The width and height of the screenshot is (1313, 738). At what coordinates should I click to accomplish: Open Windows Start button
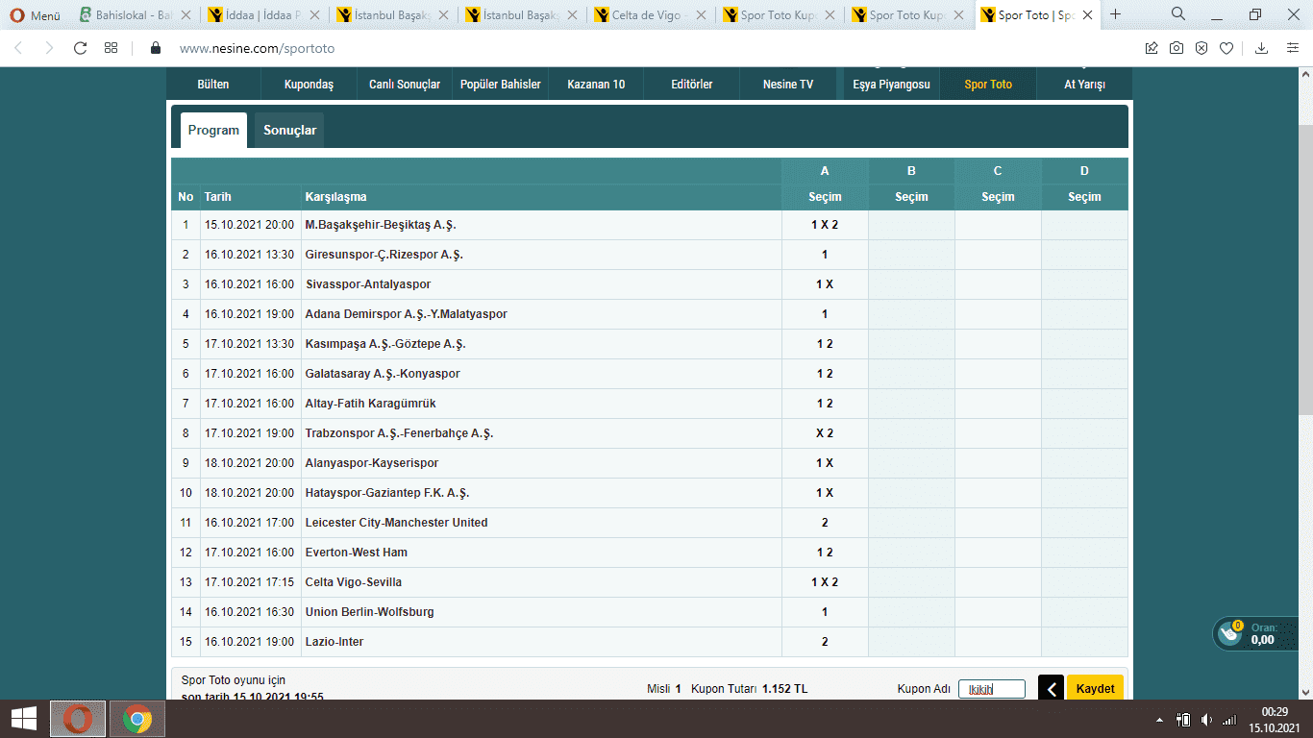[24, 719]
